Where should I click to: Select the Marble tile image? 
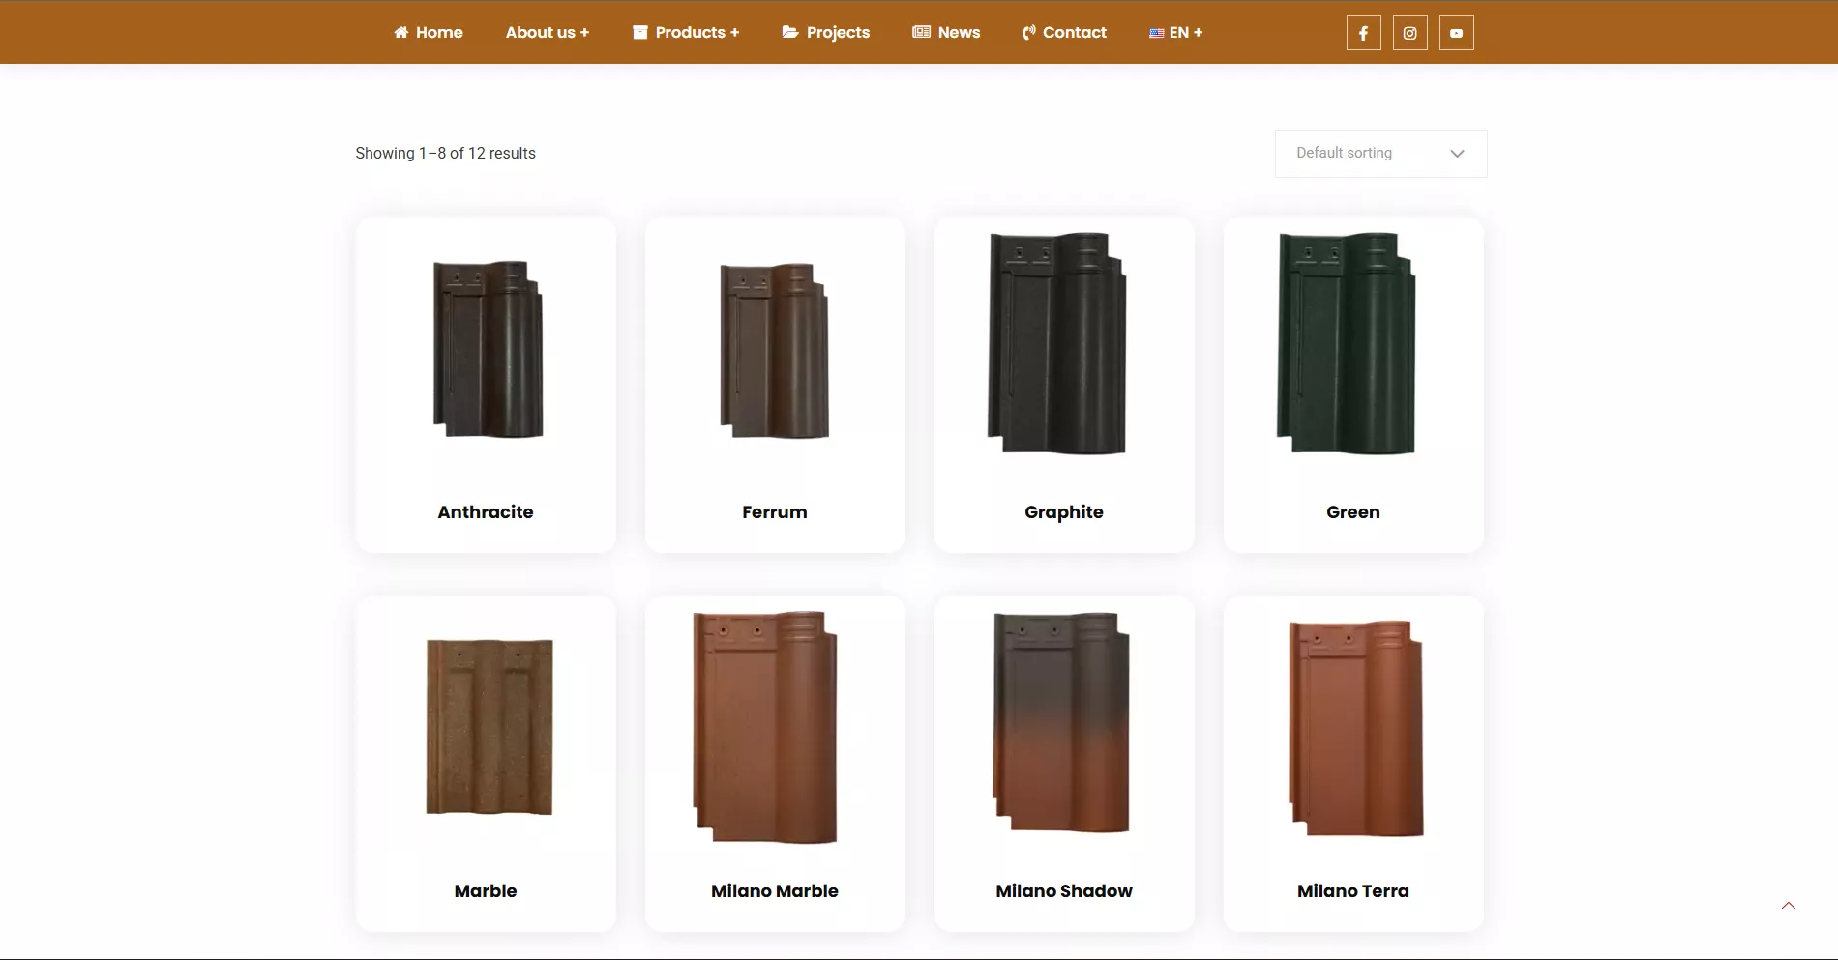pyautogui.click(x=489, y=727)
